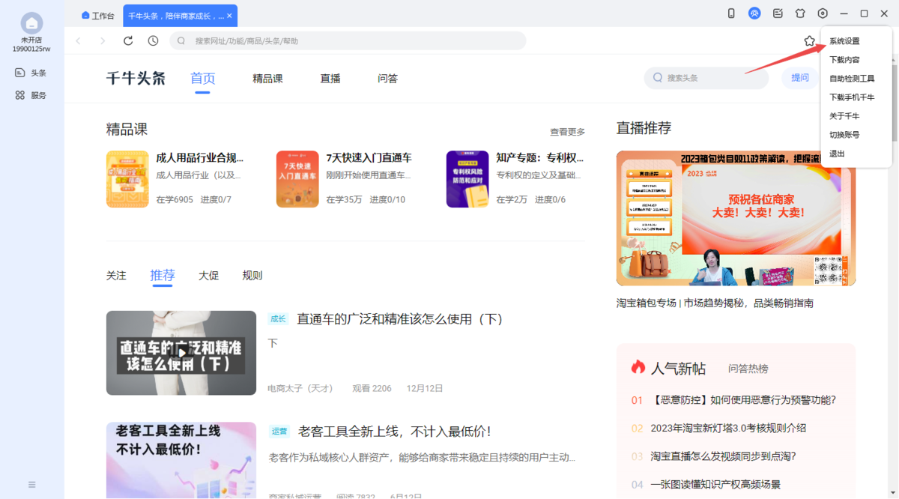Screen dimensions: 899x499
Task: Click the browser back arrow
Action: point(78,40)
